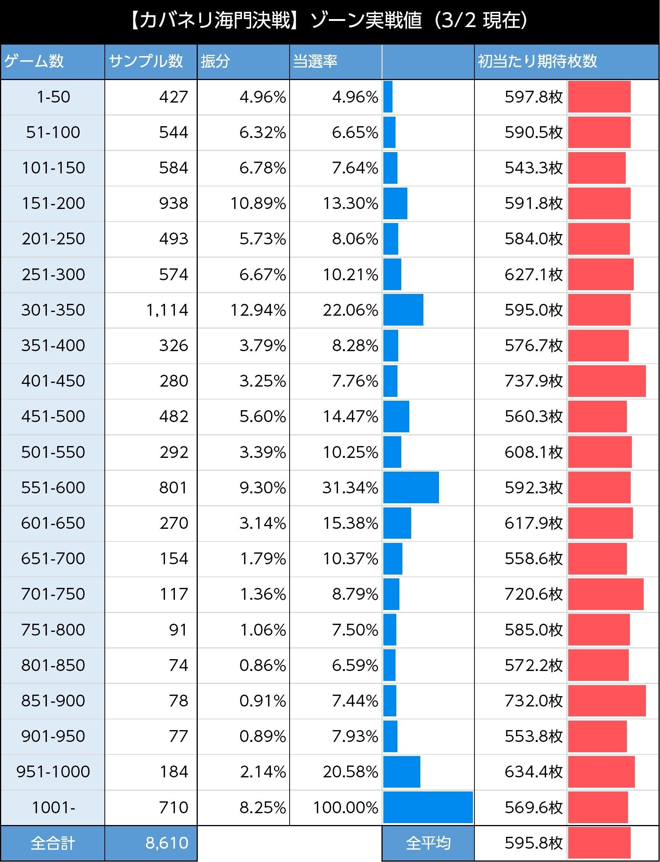The height and width of the screenshot is (862, 660).
Task: Click the 595.8枚 average value cell
Action: coord(533,843)
